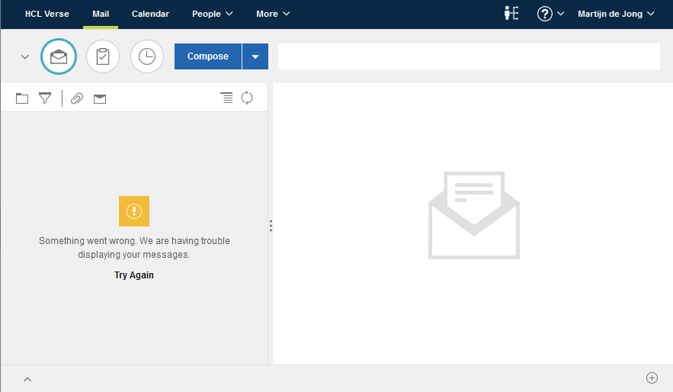Click the Try Again link
This screenshot has width=673, height=392.
134,275
